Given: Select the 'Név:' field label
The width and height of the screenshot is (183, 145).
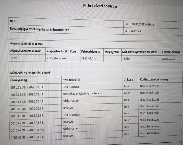Looking at the screenshot, I should (13, 21).
